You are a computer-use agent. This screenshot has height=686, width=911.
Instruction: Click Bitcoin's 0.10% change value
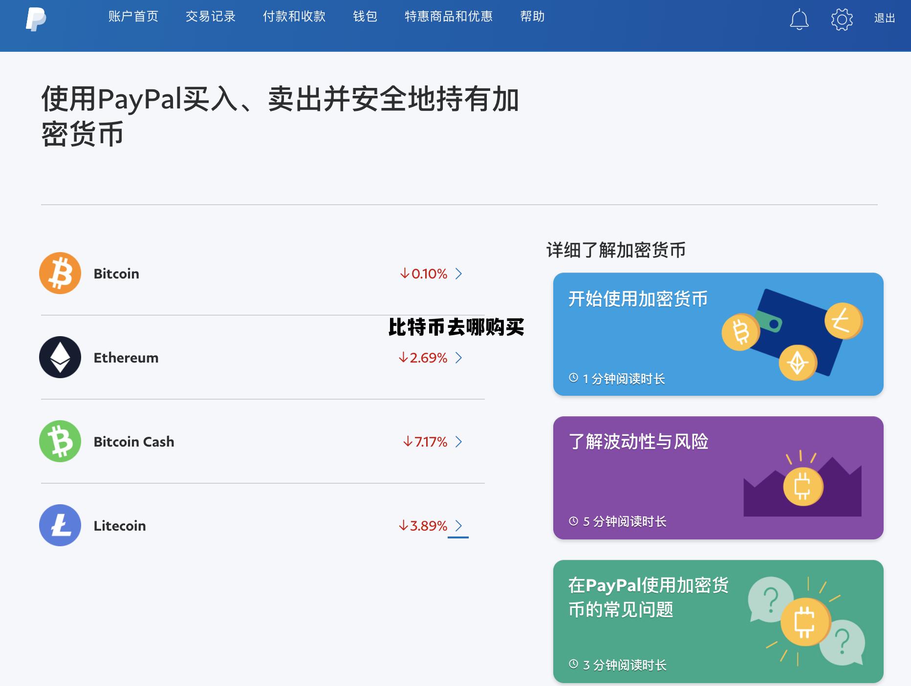pyautogui.click(x=424, y=274)
